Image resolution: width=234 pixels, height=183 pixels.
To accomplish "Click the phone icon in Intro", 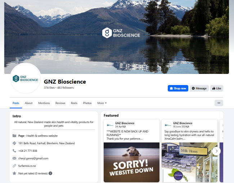I will tap(14, 151).
